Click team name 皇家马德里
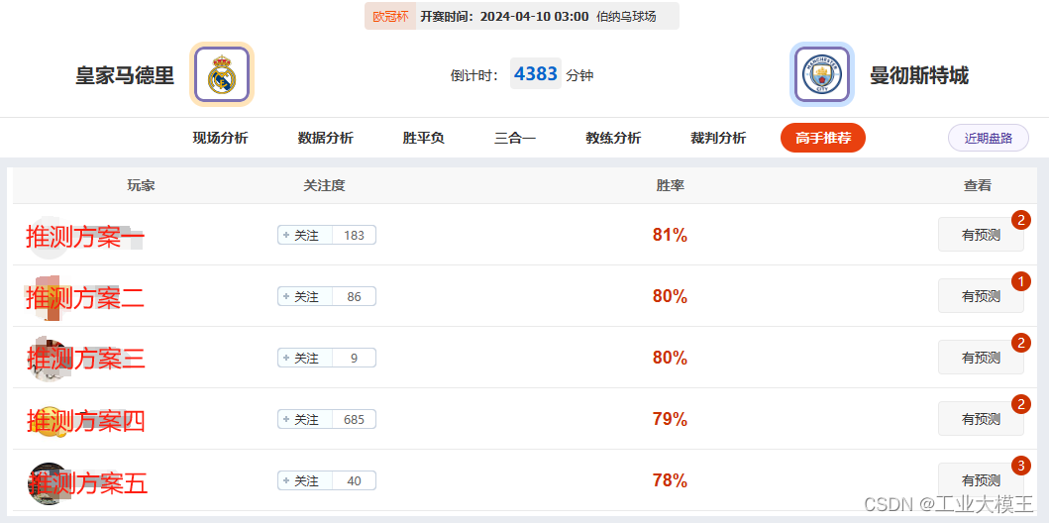 click(125, 75)
